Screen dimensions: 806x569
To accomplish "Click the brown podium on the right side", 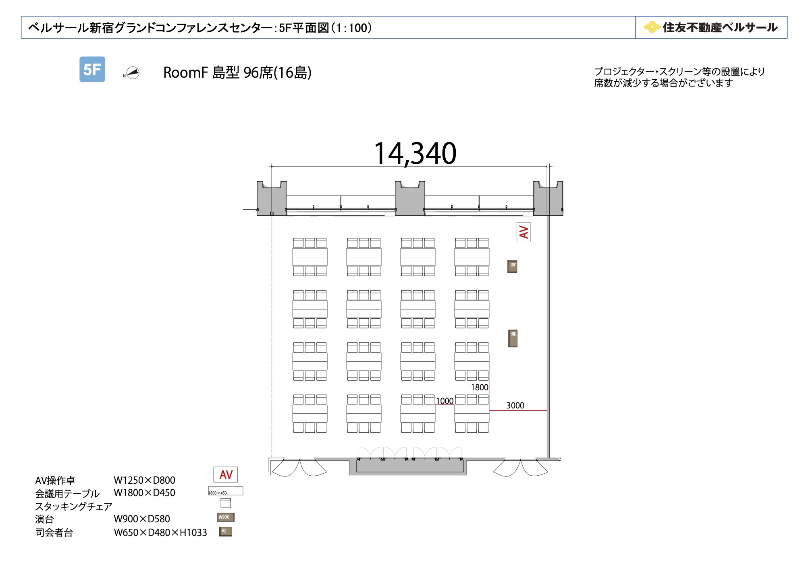I will pos(513,338).
